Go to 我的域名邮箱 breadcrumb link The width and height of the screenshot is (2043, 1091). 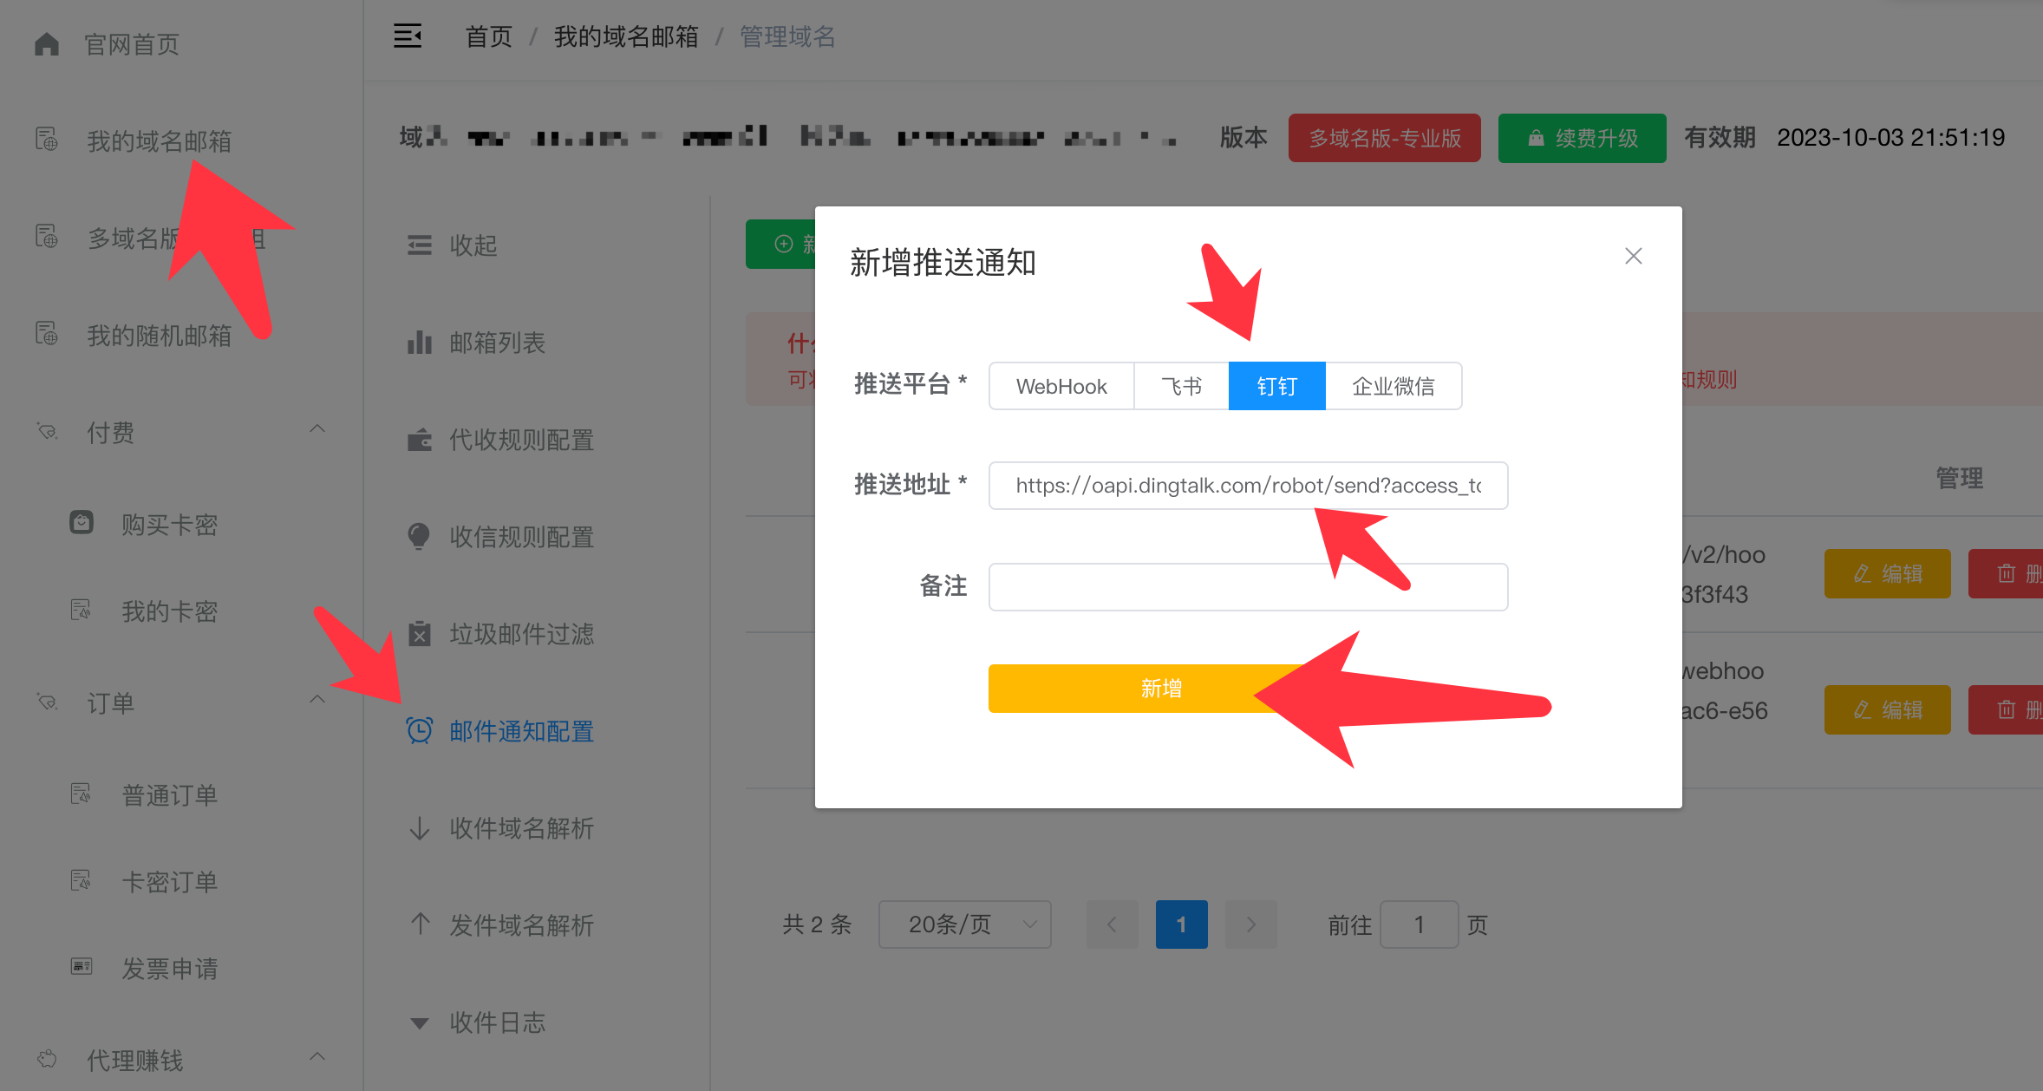pyautogui.click(x=626, y=36)
